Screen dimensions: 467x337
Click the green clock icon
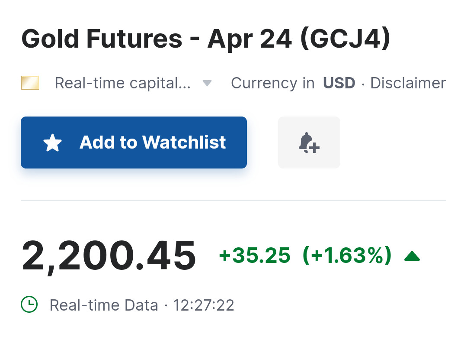[29, 305]
